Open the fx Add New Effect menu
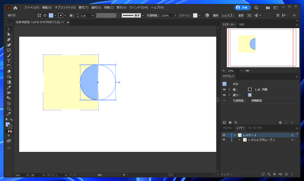 tap(236, 122)
